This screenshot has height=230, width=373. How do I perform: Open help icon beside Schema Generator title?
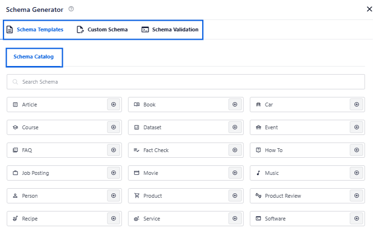tap(71, 9)
